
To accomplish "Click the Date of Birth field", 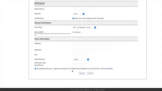I will click(x=82, y=32).
